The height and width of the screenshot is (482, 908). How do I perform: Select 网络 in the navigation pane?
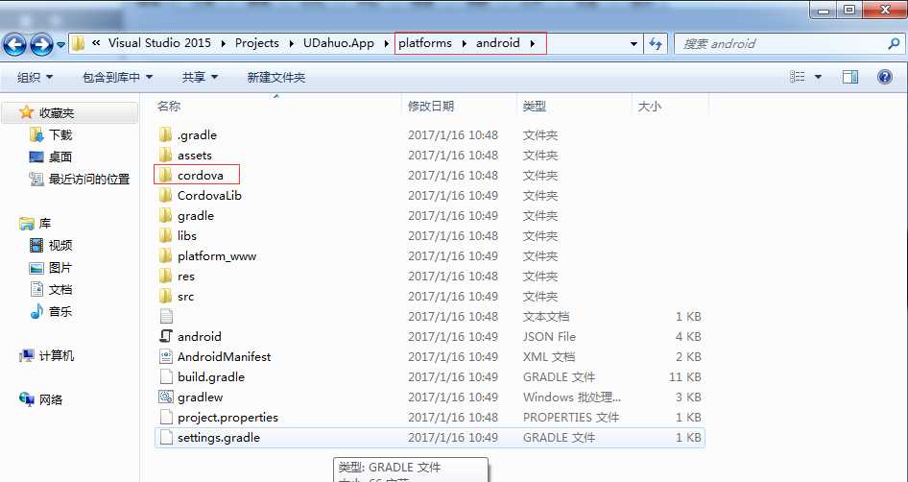[50, 399]
